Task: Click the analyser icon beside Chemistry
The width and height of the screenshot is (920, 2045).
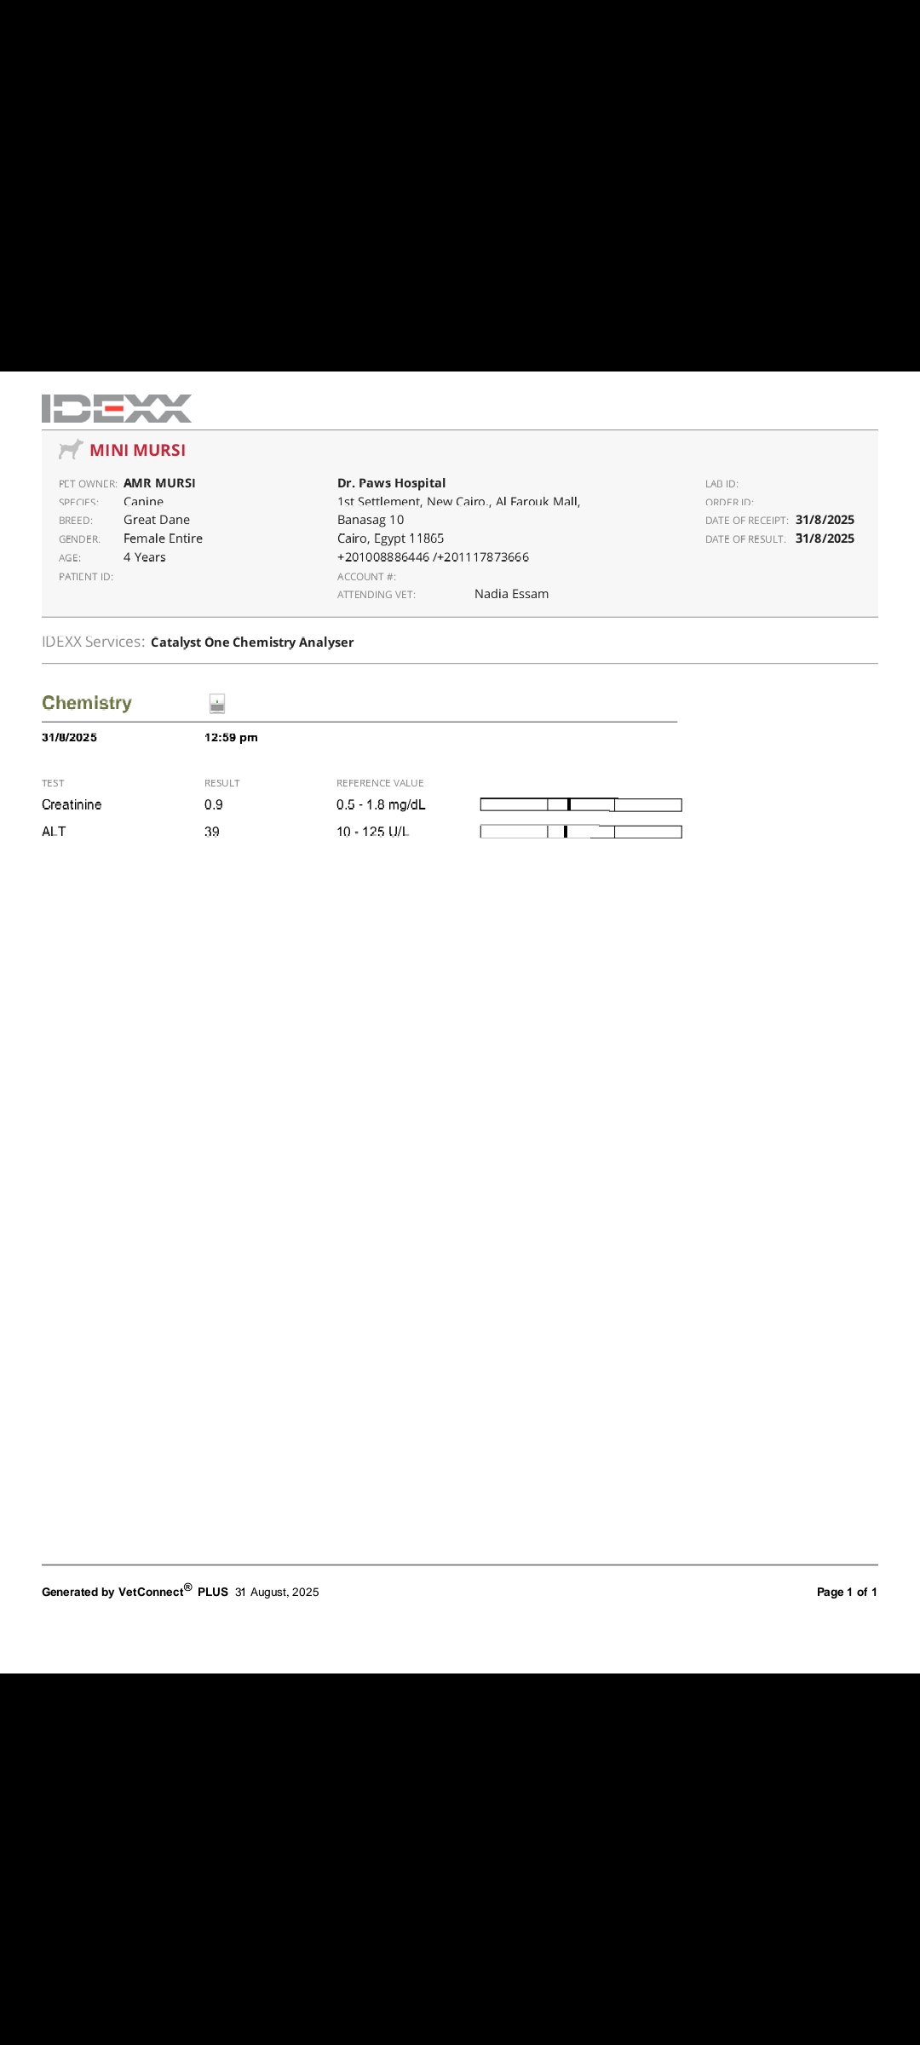Action: 217,703
